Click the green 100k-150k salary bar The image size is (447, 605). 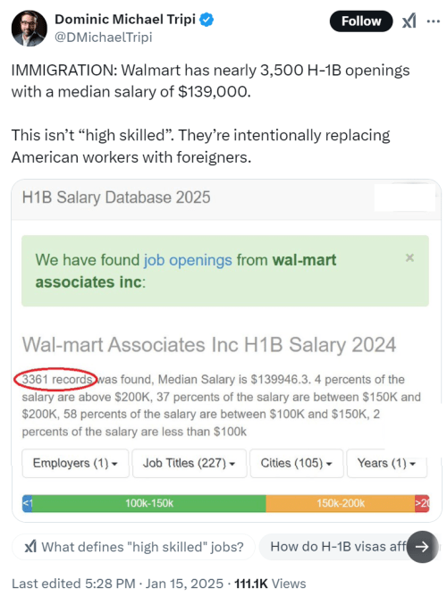[149, 503]
